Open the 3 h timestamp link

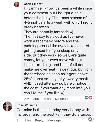(x=19, y=120)
